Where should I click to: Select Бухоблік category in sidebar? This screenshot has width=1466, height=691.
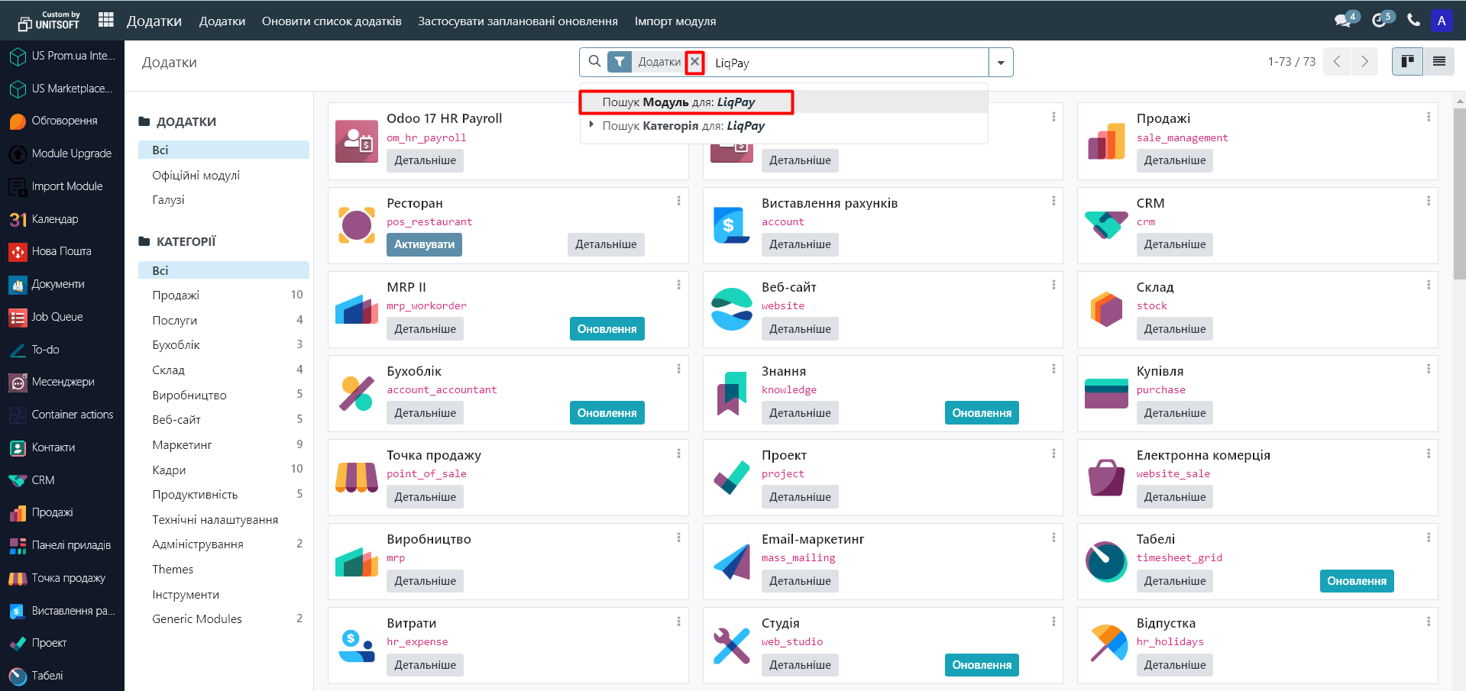pyautogui.click(x=176, y=345)
